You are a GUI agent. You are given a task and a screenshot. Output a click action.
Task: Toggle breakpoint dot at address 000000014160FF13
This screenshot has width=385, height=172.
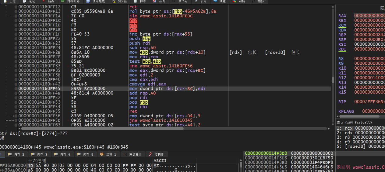pos(16,11)
